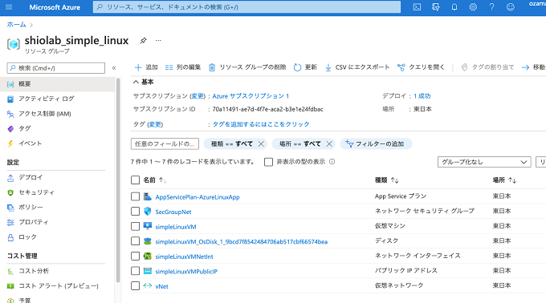Open Cloud Shell from top bar
Viewport: 546px width, 303px height.
click(x=417, y=7)
